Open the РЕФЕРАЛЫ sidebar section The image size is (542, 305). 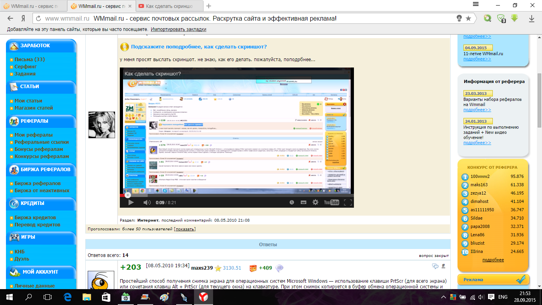click(x=41, y=121)
